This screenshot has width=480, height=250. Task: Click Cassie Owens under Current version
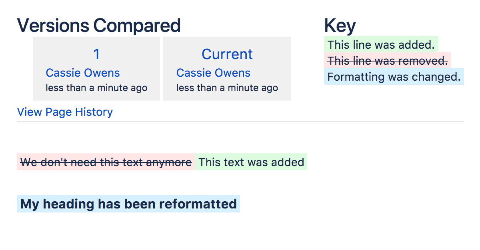pos(213,73)
